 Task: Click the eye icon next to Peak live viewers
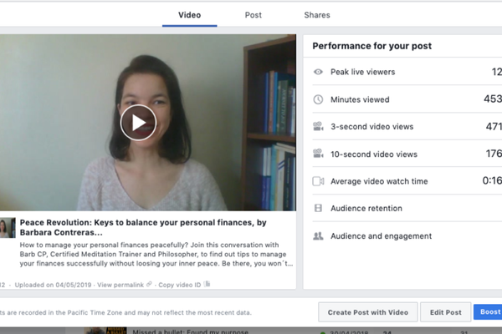click(318, 72)
